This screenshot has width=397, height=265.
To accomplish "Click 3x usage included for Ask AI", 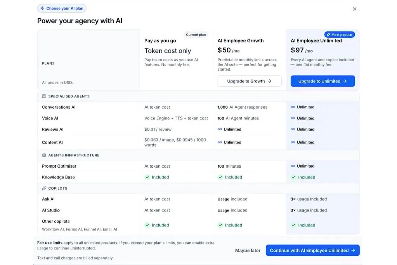I will point(309,199).
